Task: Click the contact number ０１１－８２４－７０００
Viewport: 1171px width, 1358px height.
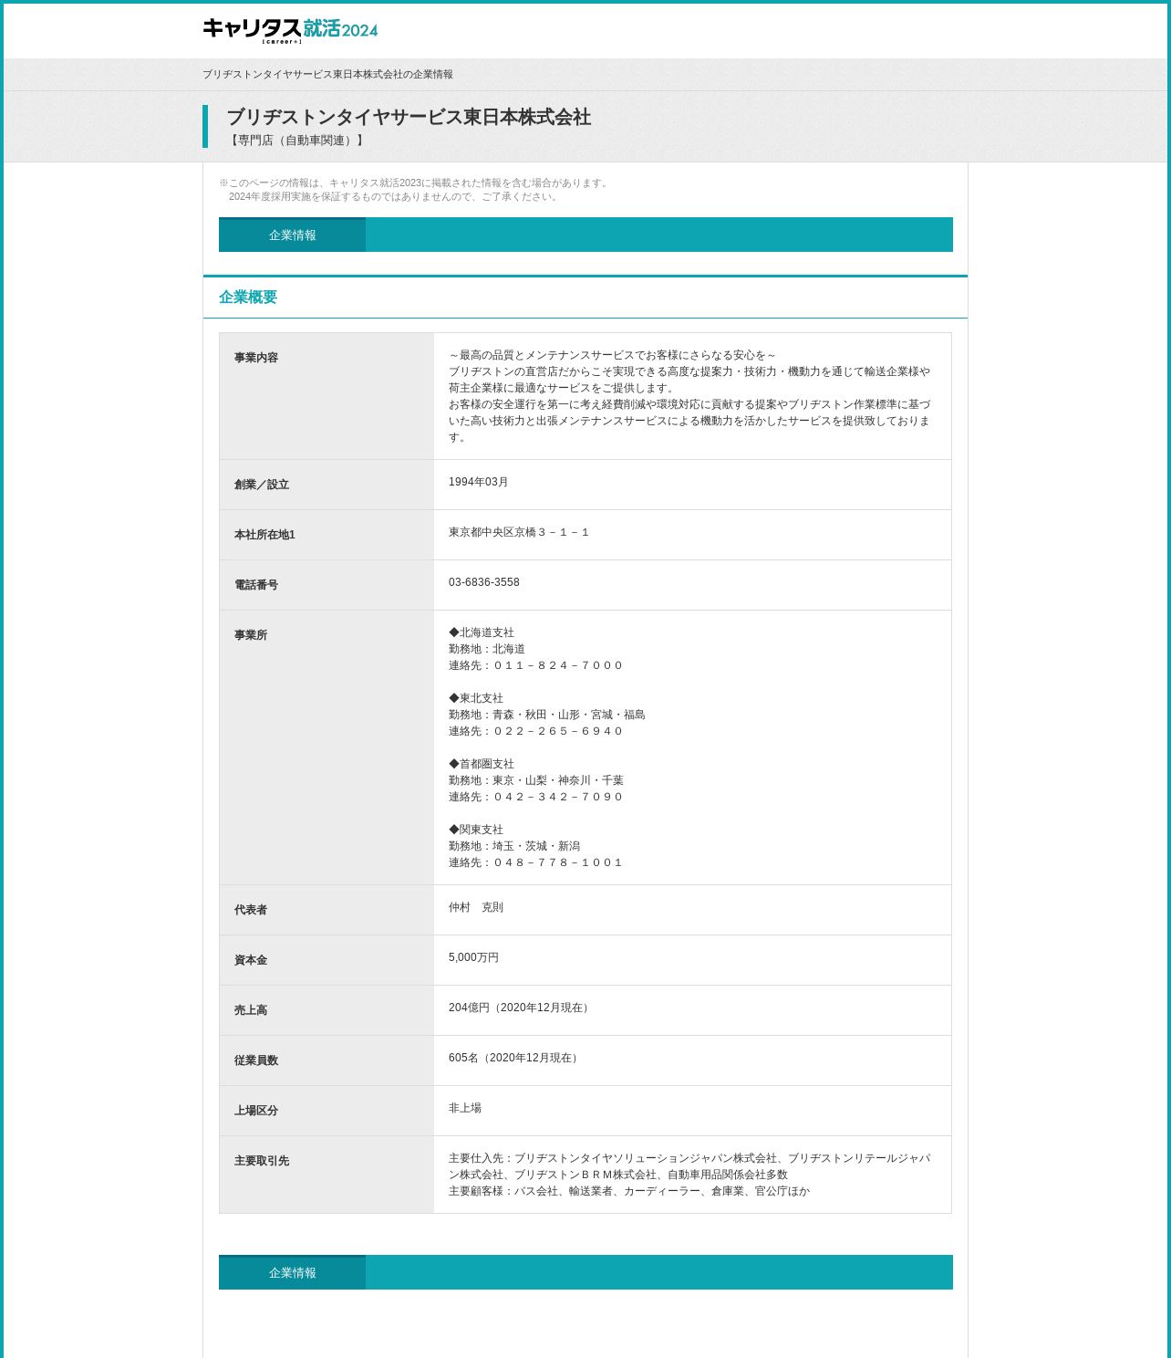Action: point(558,665)
